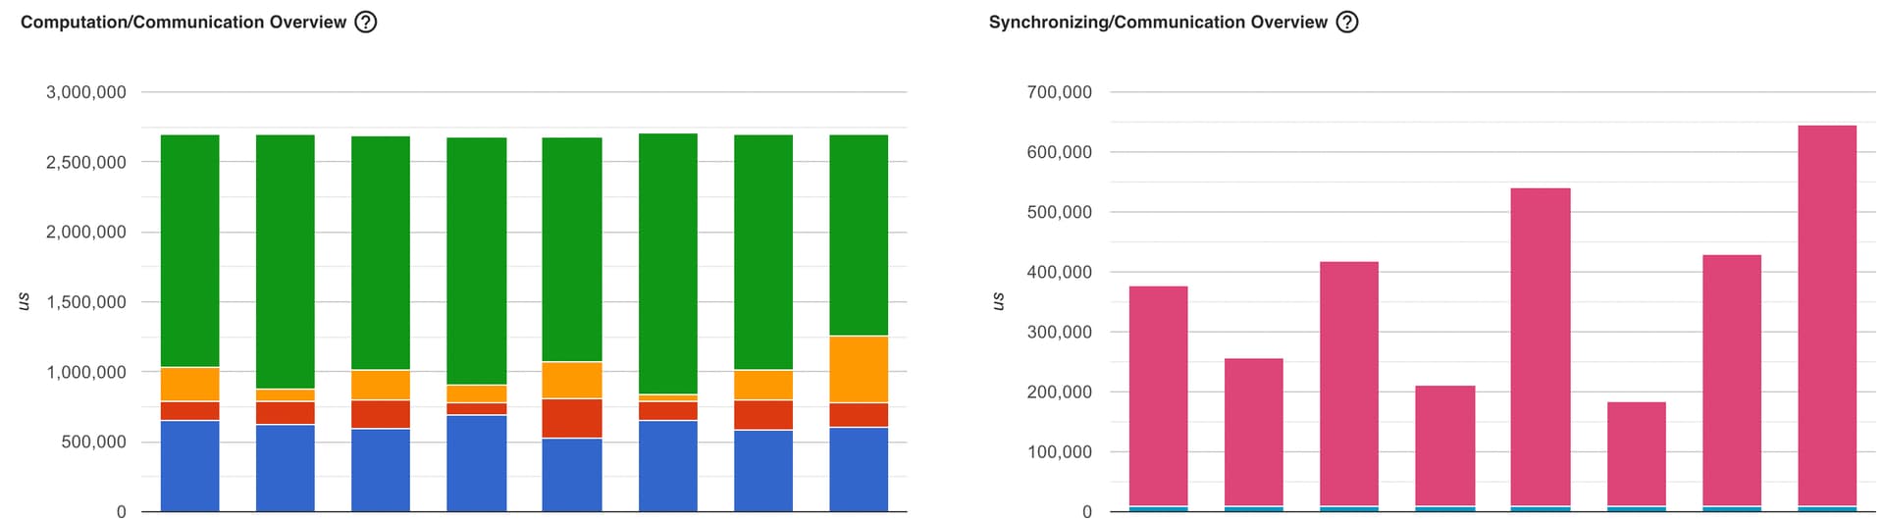This screenshot has width=1884, height=522.
Task: Click the 3,000,000 axis label
Action: click(x=86, y=92)
